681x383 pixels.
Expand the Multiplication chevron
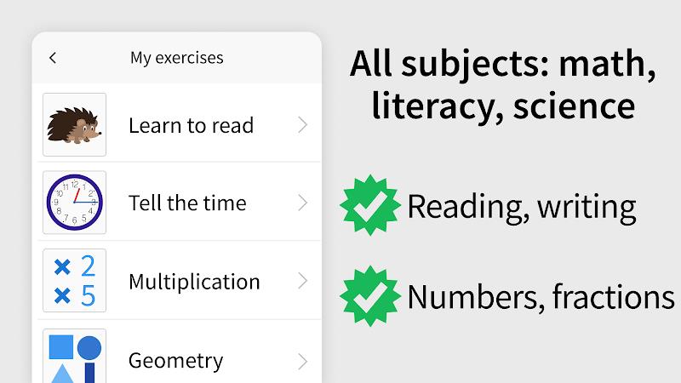pyautogui.click(x=303, y=281)
